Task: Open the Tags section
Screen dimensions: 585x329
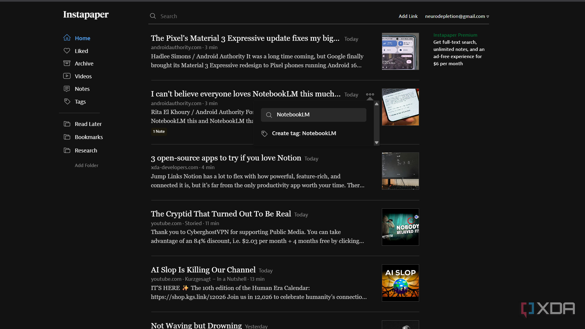Action: (80, 102)
